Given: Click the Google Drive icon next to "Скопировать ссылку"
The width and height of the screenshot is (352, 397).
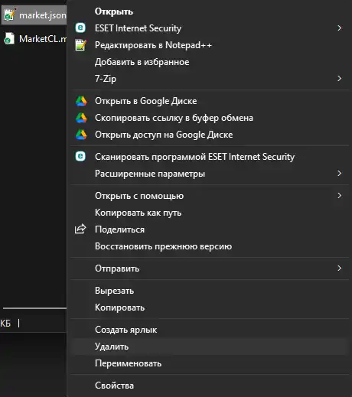Looking at the screenshot, I should pyautogui.click(x=81, y=118).
